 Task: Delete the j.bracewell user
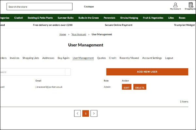click(x=139, y=87)
